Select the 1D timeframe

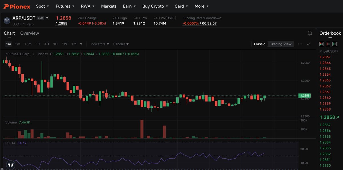[x=55, y=44]
